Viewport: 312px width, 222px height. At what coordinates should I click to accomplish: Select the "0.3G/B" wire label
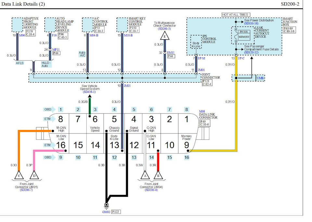click(83, 102)
